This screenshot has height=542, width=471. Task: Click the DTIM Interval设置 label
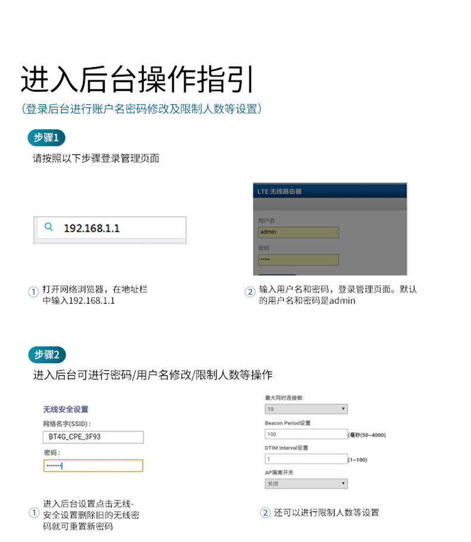pyautogui.click(x=286, y=448)
